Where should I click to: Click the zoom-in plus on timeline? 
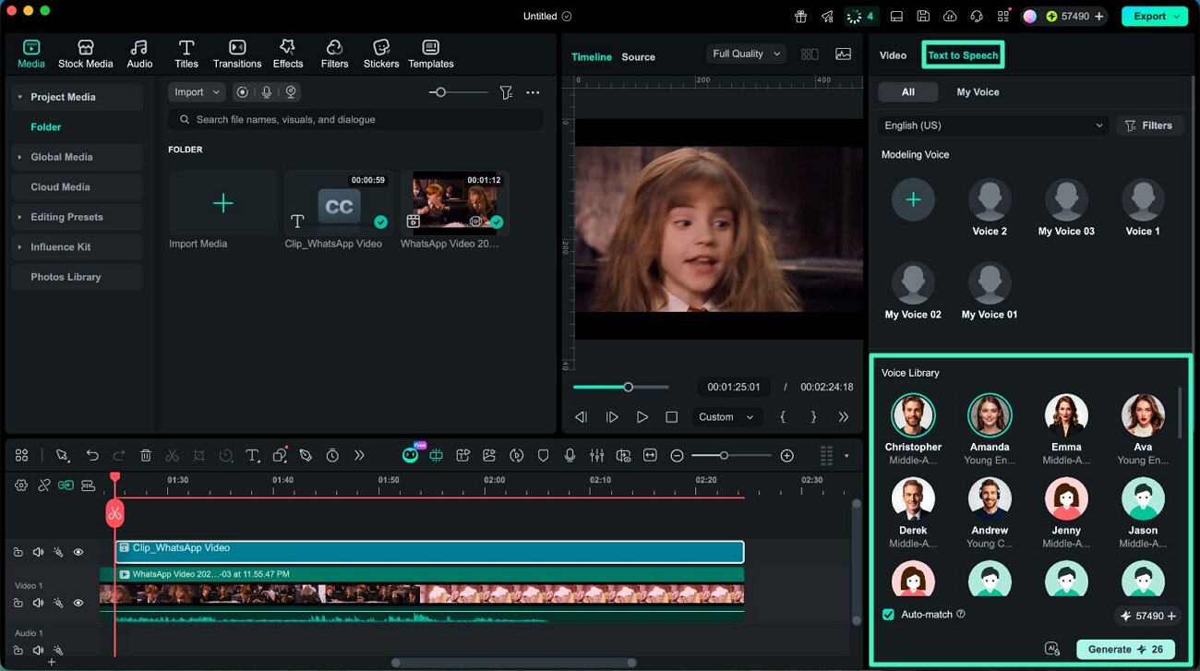tap(786, 455)
